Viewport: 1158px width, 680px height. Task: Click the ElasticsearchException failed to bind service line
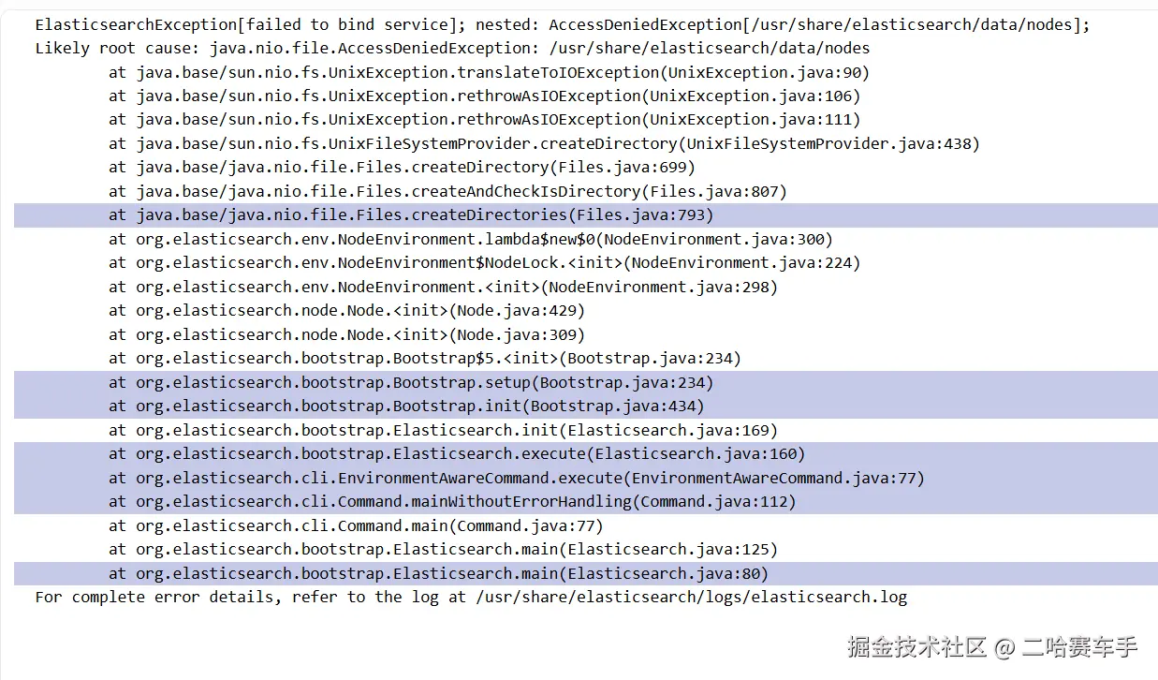pos(562,24)
